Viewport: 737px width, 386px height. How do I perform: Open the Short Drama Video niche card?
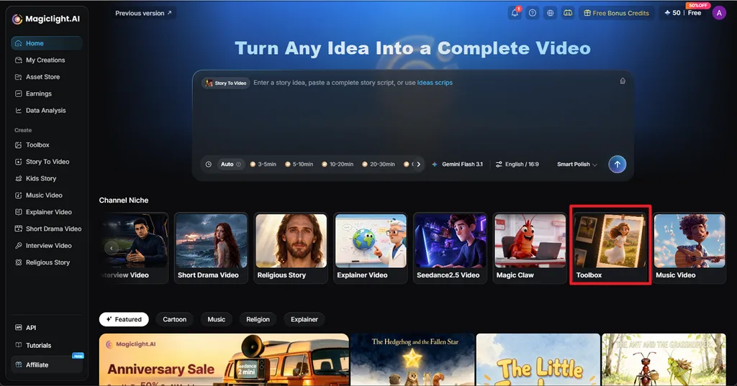tap(211, 248)
